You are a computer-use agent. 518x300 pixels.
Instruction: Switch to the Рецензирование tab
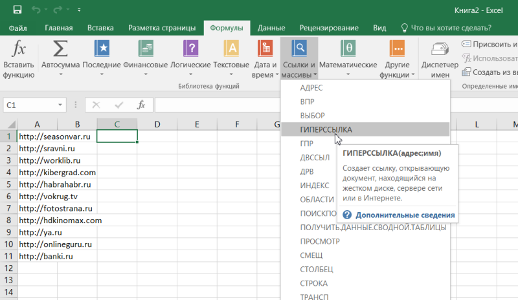click(329, 28)
